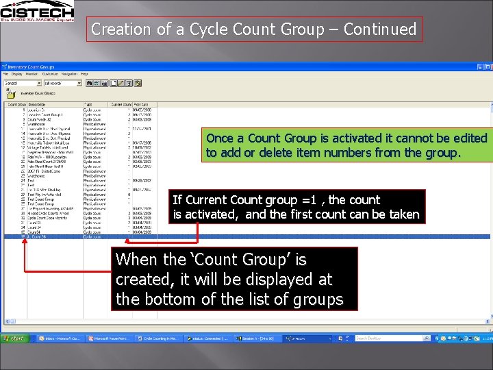Image resolution: width=493 pixels, height=370 pixels.
Task: Click the Search Desktop input field
Action: pyautogui.click(x=389, y=338)
